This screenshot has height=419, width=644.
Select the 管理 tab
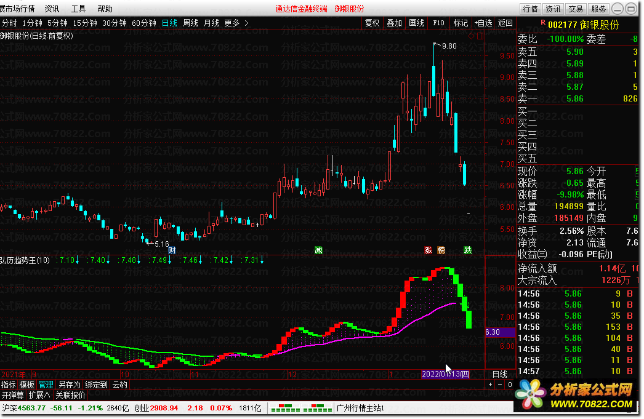click(46, 385)
